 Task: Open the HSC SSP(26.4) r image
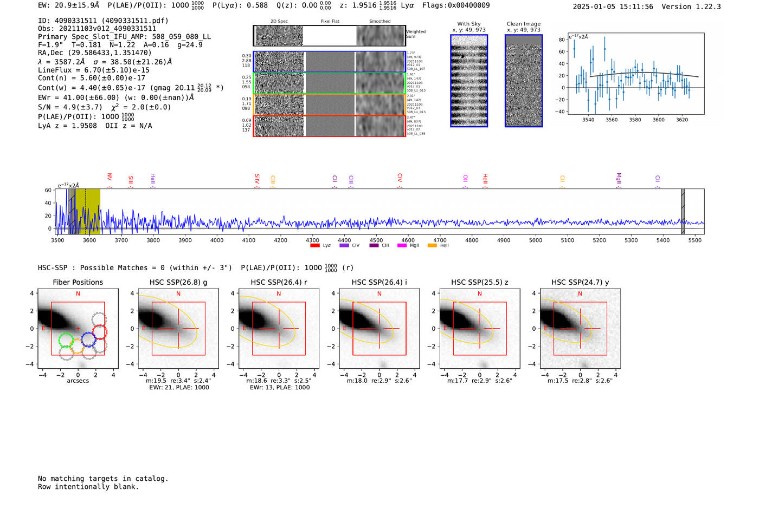[x=279, y=329]
